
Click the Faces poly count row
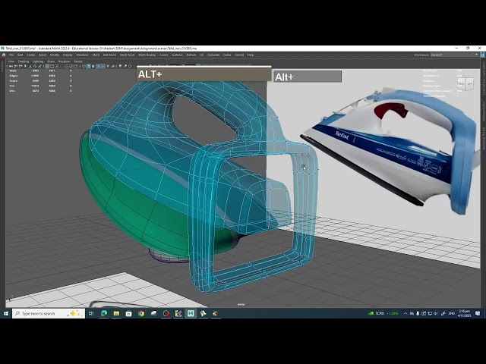pos(40,81)
